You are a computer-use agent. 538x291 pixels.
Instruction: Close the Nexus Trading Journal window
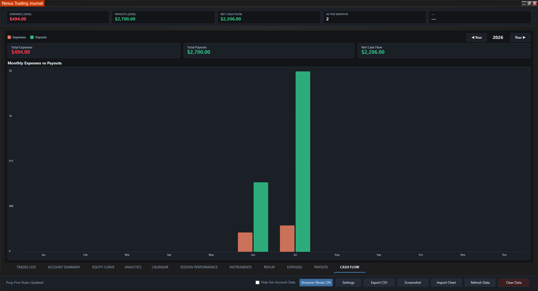coord(534,3)
